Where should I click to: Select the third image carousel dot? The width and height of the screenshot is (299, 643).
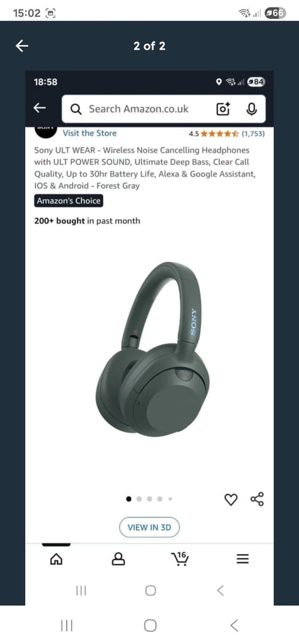[149, 499]
